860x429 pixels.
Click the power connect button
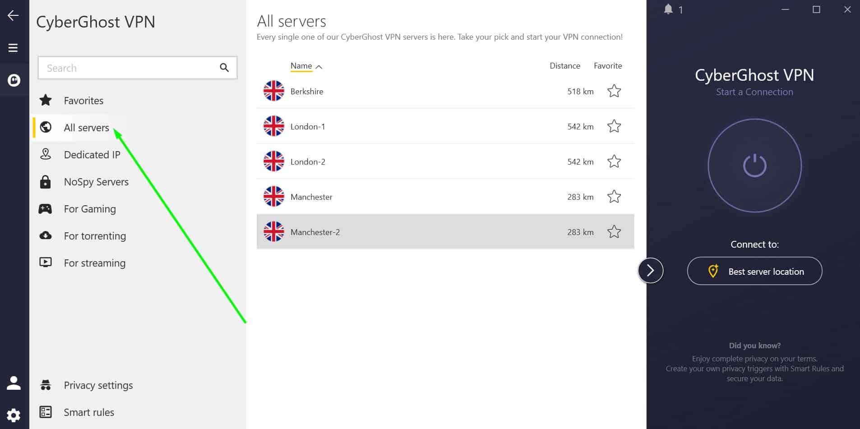[754, 166]
